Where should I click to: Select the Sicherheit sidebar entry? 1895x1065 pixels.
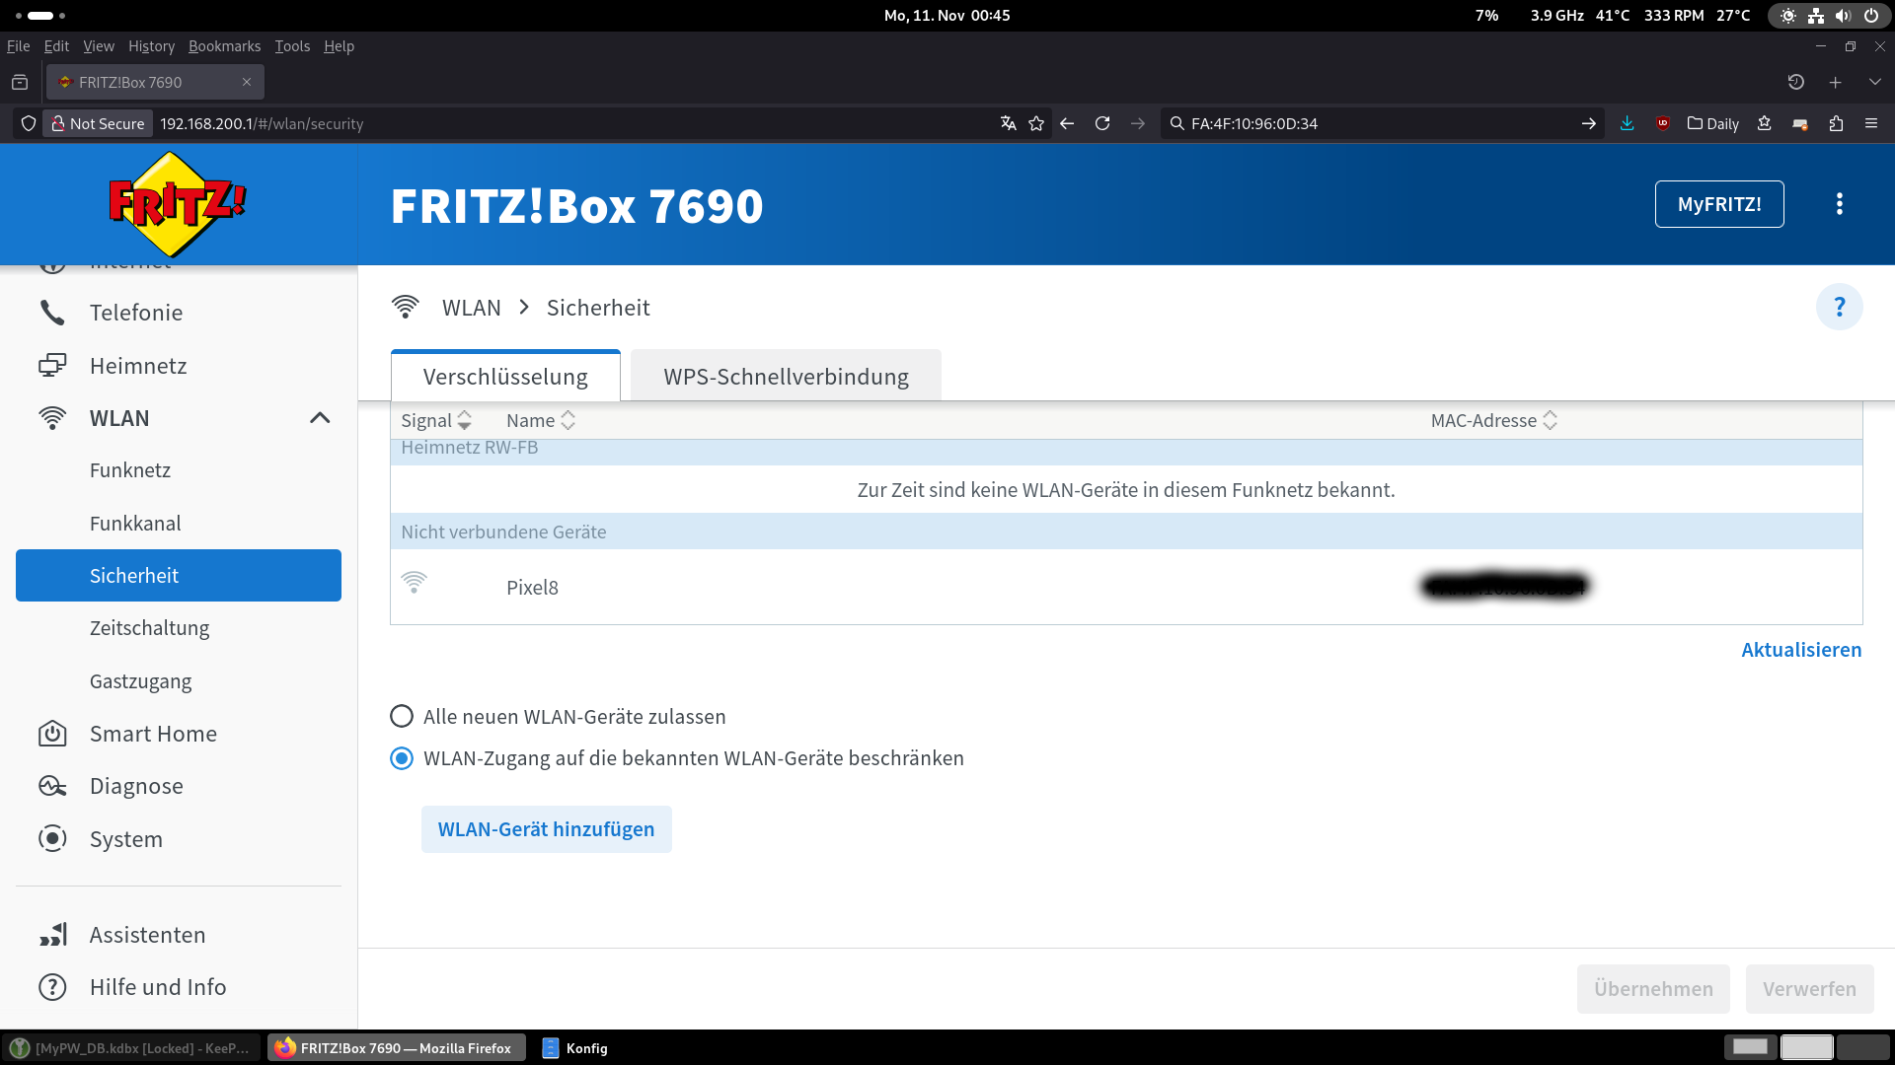[x=179, y=576]
